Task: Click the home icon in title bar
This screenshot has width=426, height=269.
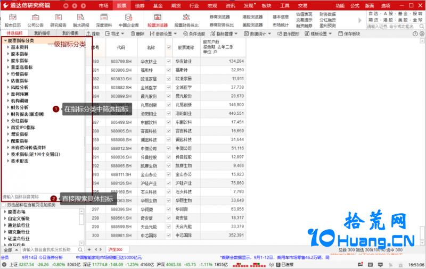Action: click(65, 6)
